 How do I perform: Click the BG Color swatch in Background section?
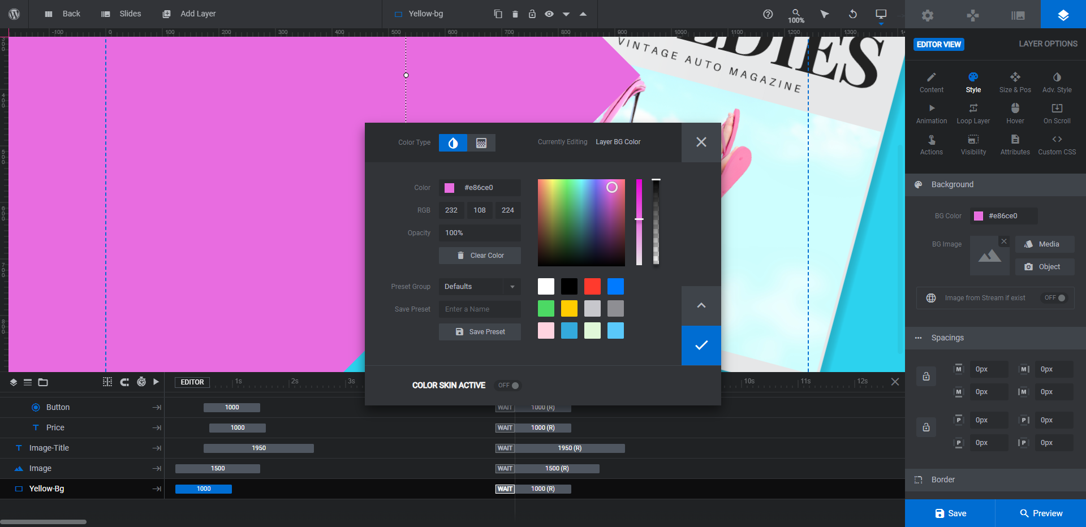tap(979, 216)
